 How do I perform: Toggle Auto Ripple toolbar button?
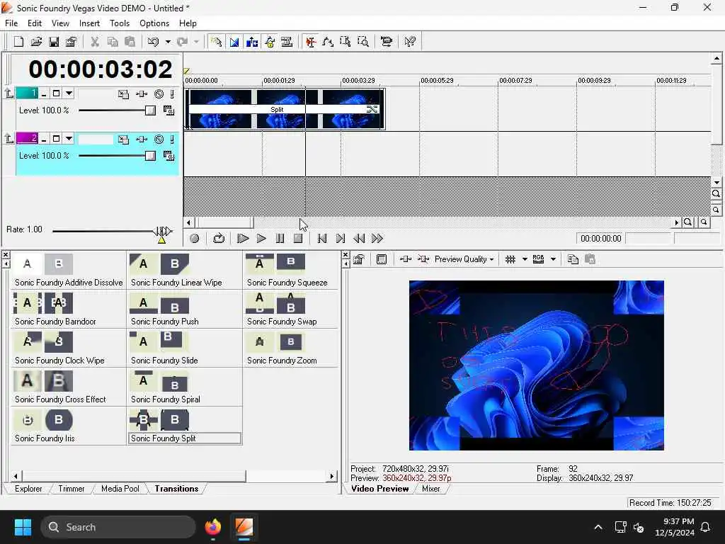[251, 42]
